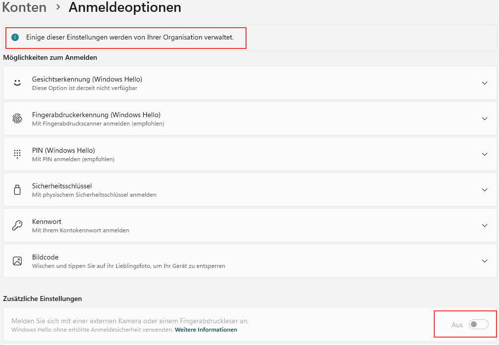Click the Anmeldeoptionen page title
The height and width of the screenshot is (345, 499).
coord(125,7)
